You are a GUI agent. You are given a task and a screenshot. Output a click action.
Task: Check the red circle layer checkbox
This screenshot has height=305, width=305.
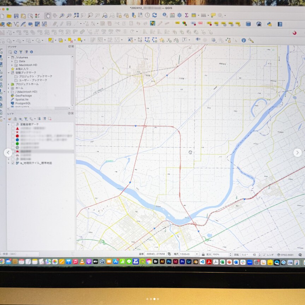[13, 136]
